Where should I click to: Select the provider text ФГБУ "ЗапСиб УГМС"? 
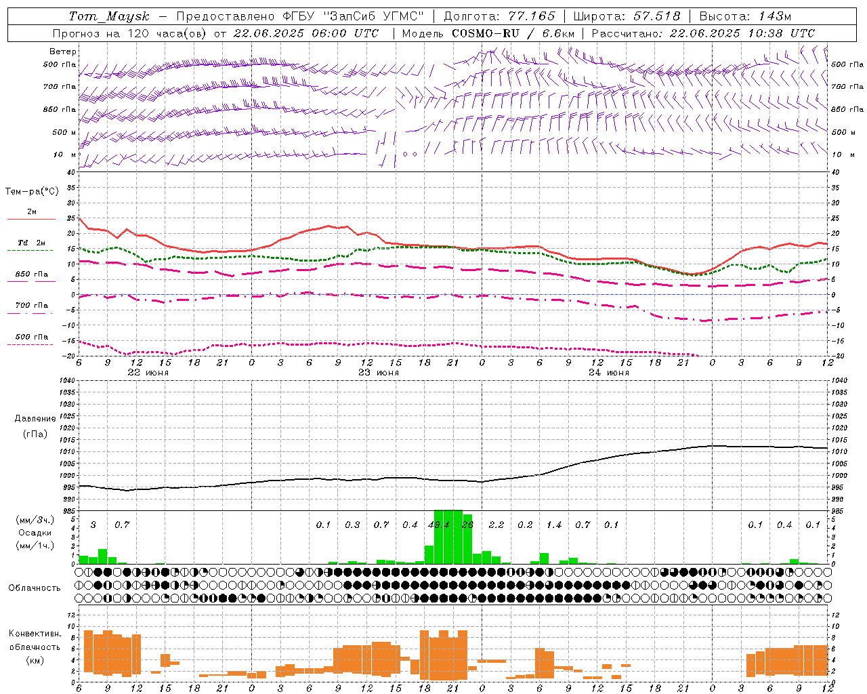click(354, 16)
